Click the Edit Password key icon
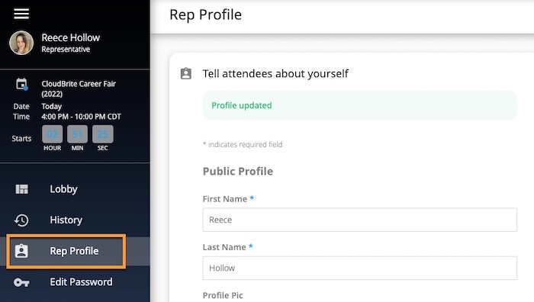534x302 pixels. [x=21, y=282]
